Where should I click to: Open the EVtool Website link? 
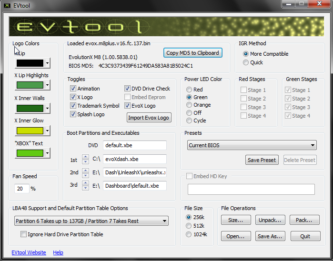29,252
